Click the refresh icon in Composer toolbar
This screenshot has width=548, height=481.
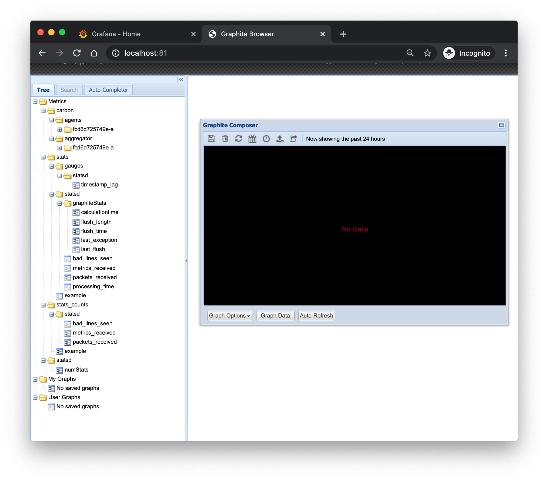(238, 138)
